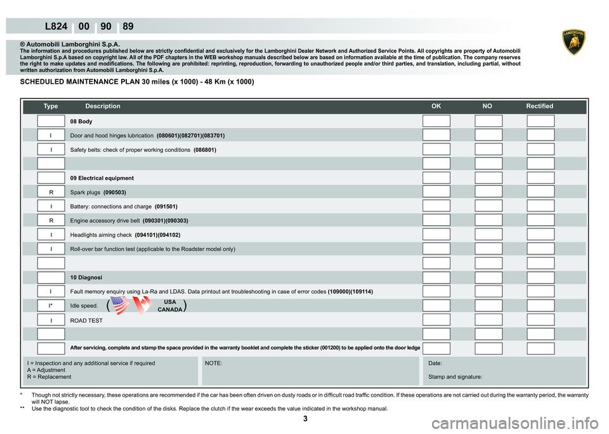The image size is (609, 434).
Task: Click the NO column header
Action: (487, 106)
